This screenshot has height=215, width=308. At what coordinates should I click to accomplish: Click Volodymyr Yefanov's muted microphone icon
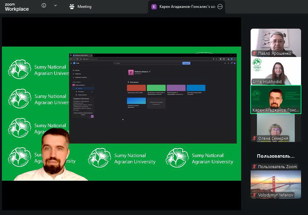[x=254, y=195]
